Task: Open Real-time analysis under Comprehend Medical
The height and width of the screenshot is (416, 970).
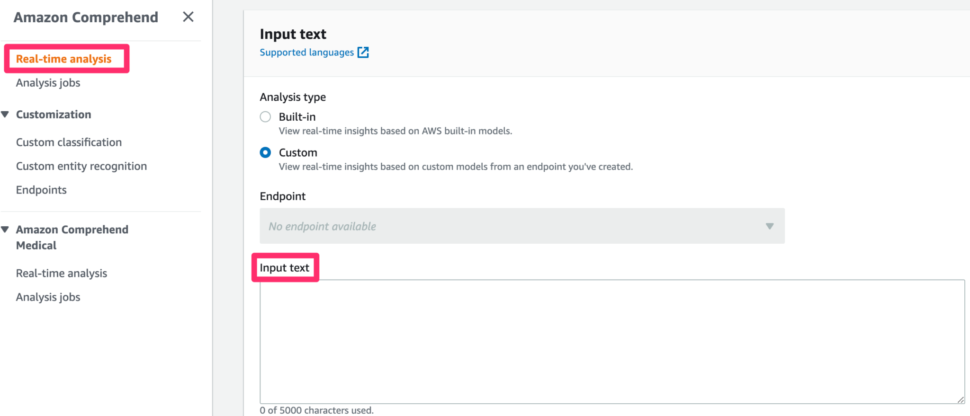Action: click(x=62, y=273)
